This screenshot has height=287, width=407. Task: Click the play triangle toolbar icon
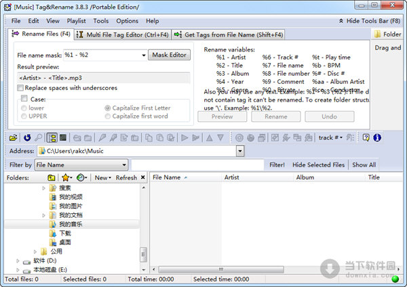(x=185, y=137)
